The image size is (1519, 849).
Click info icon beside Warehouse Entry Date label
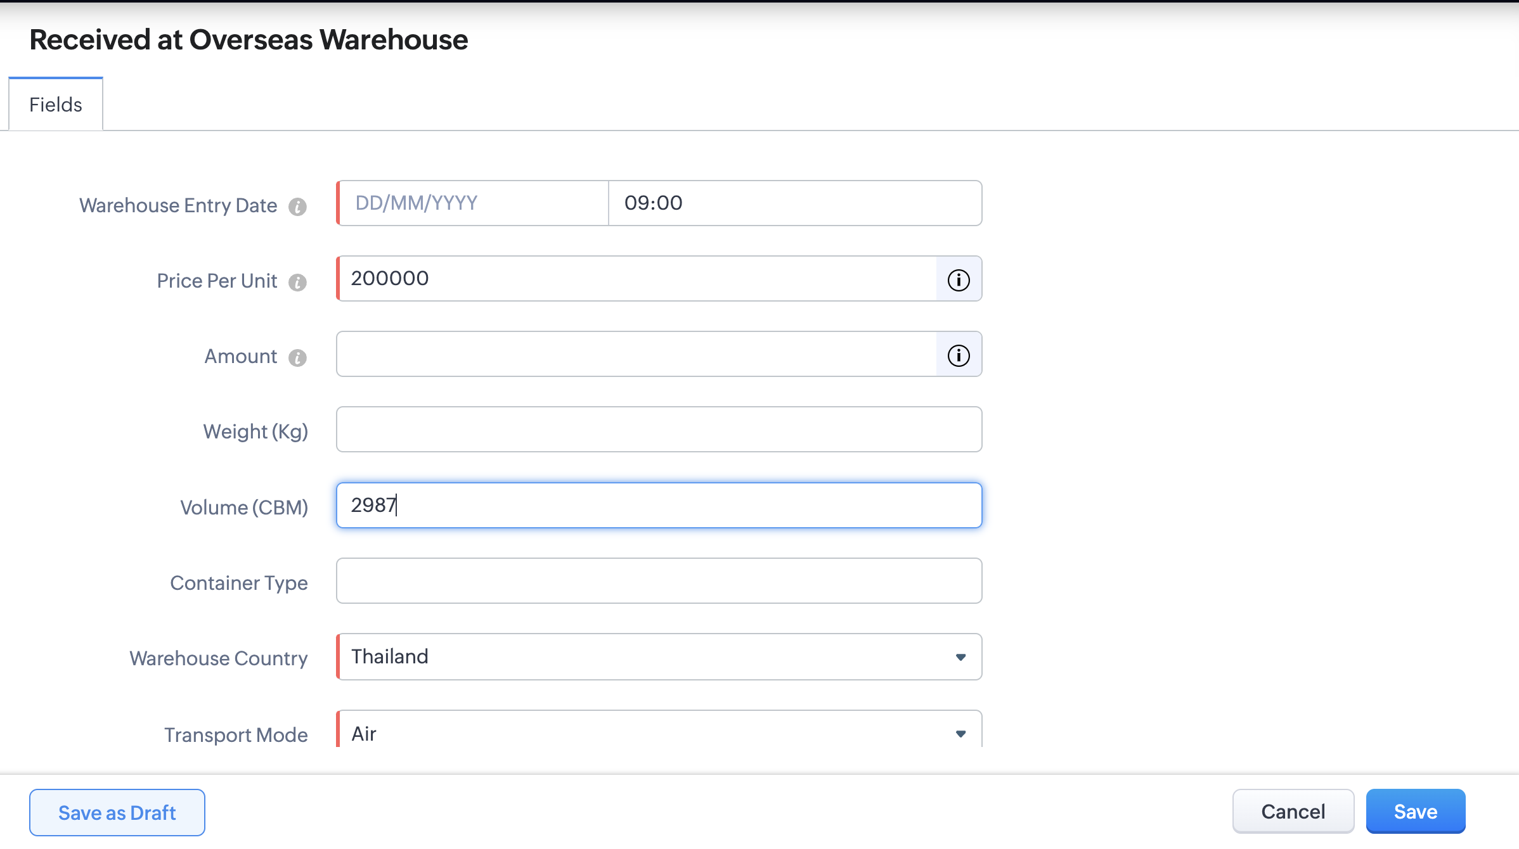click(x=297, y=207)
